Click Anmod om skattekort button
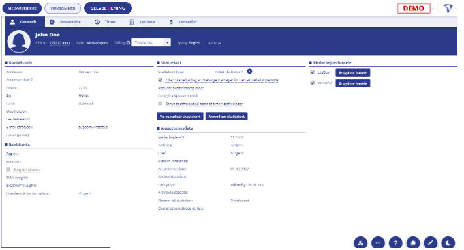Viewport: 464px width, 250px height. (226, 117)
